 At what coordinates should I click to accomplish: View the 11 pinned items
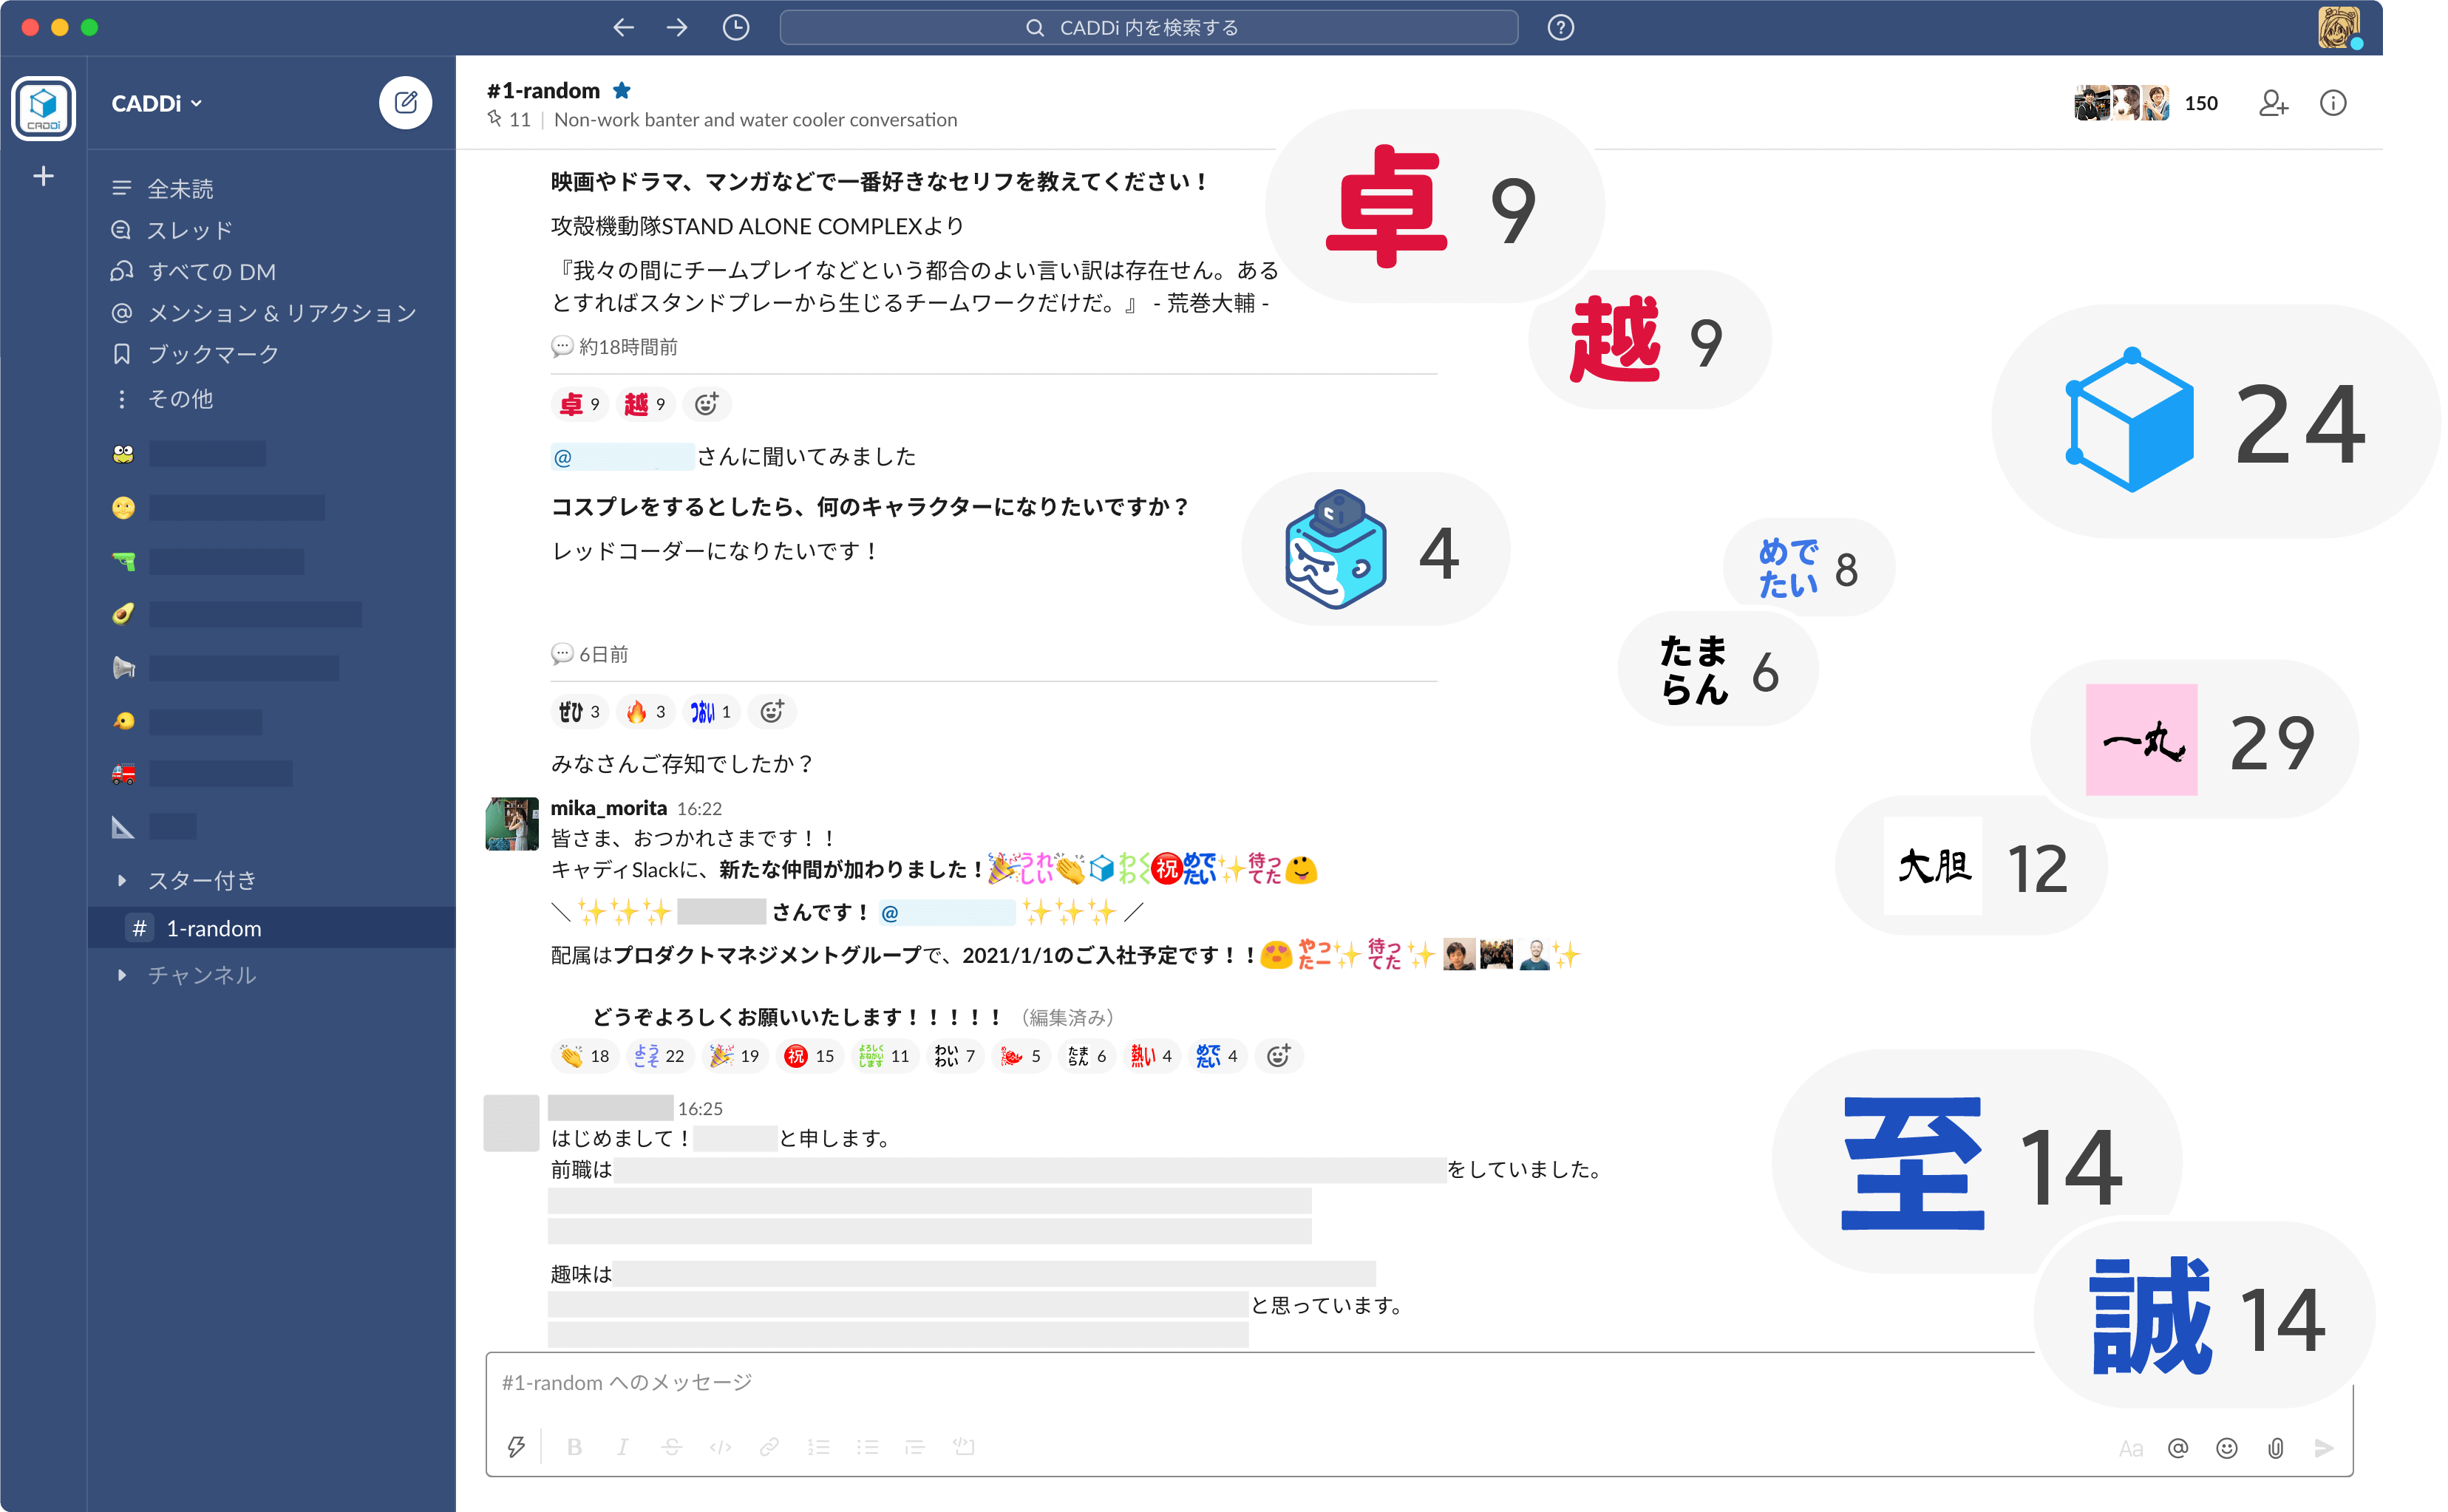[x=509, y=120]
